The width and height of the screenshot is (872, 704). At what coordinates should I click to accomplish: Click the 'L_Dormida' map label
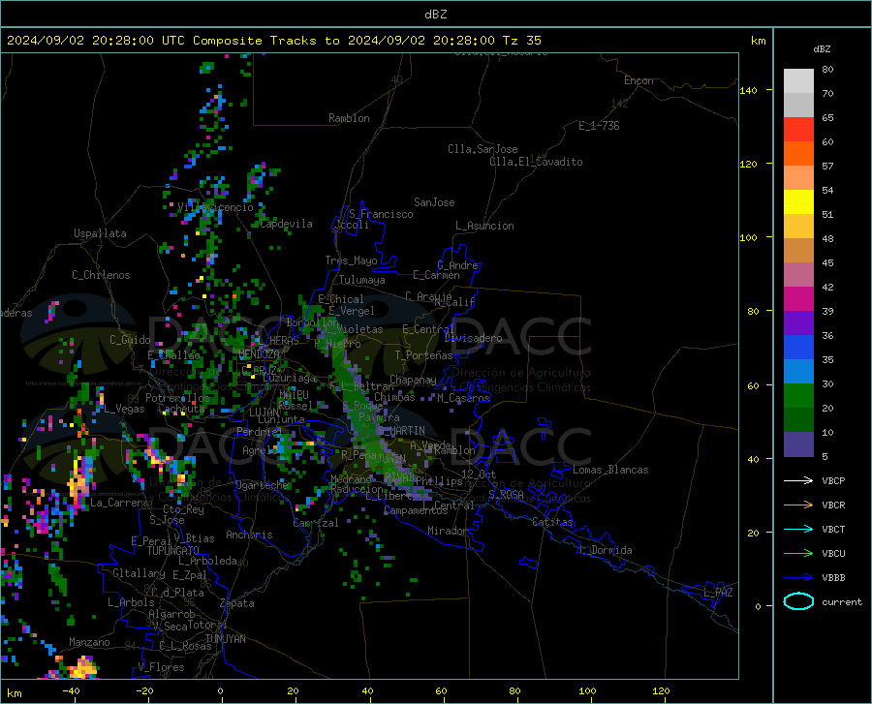(606, 550)
